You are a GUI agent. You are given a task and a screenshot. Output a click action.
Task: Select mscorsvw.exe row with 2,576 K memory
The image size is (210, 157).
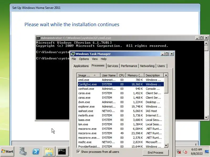(x=121, y=138)
